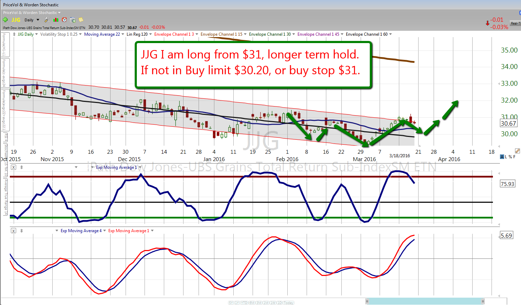The image size is (521, 305).
Task: Click the 75.93 stochastic value label
Action: pos(507,184)
